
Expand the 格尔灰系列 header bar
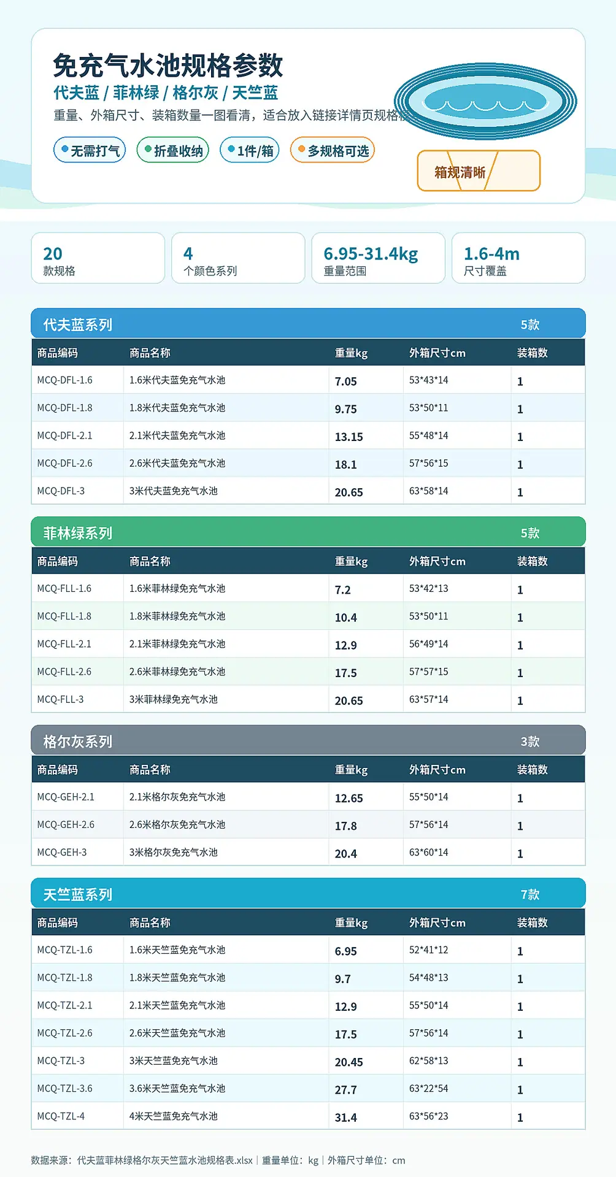pyautogui.click(x=308, y=740)
